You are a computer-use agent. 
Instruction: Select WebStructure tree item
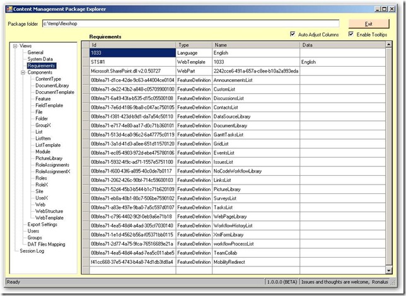point(49,211)
